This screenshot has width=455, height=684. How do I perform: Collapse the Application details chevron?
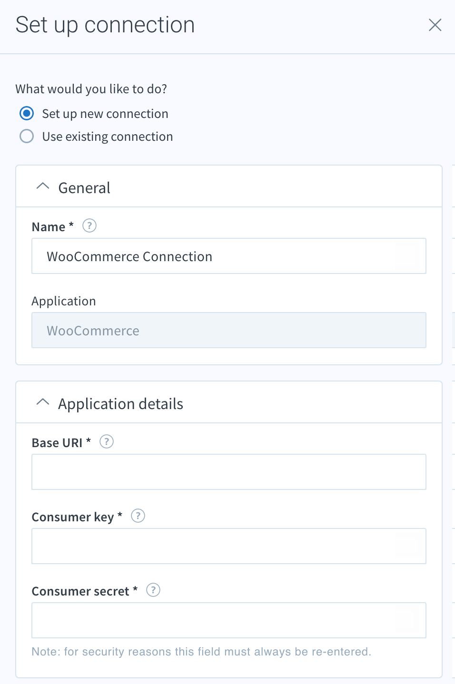pos(43,402)
